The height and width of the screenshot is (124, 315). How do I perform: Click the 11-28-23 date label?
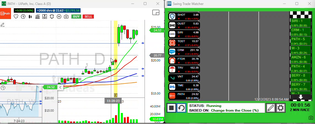click(113, 101)
